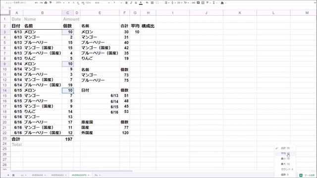This screenshot has width=317, height=178.
Task: Click the Insert chart icon
Action: coord(203,3)
